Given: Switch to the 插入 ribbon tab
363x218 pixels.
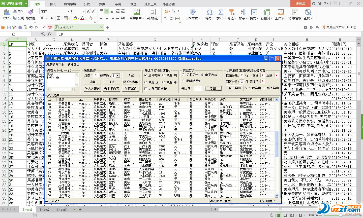Looking at the screenshot, I should tap(53, 4).
